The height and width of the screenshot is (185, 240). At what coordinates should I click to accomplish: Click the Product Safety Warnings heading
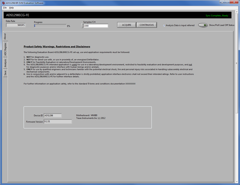(x=57, y=47)
